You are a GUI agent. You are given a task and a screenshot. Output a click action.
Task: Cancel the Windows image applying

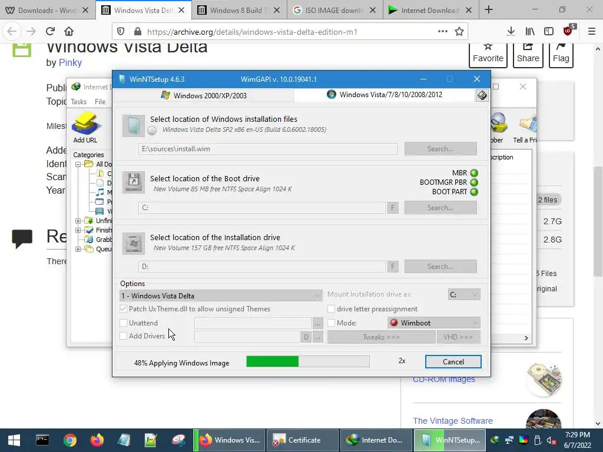pyautogui.click(x=453, y=362)
